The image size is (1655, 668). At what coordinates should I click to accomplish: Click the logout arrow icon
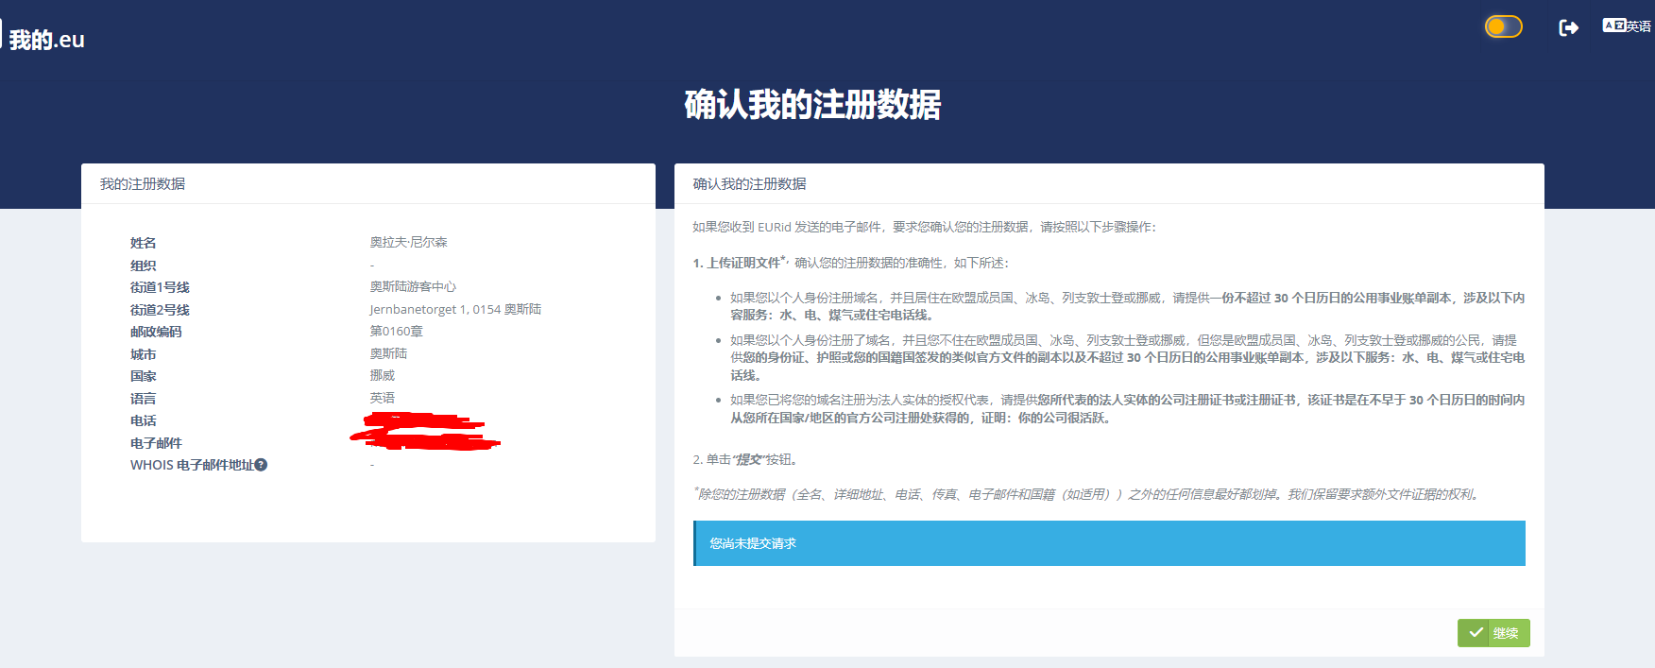click(x=1568, y=27)
